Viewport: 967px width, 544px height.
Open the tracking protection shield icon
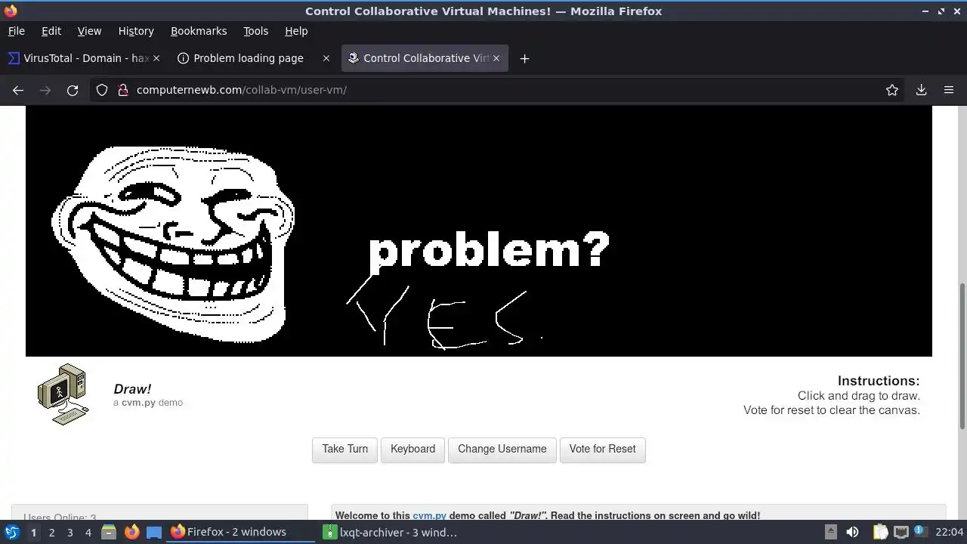102,90
